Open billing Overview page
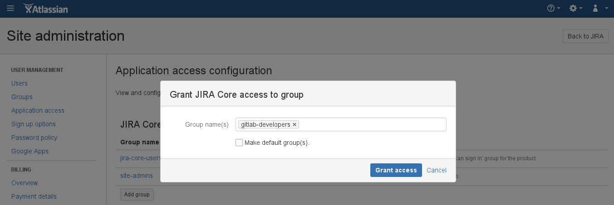This screenshot has width=614, height=205. 25,183
